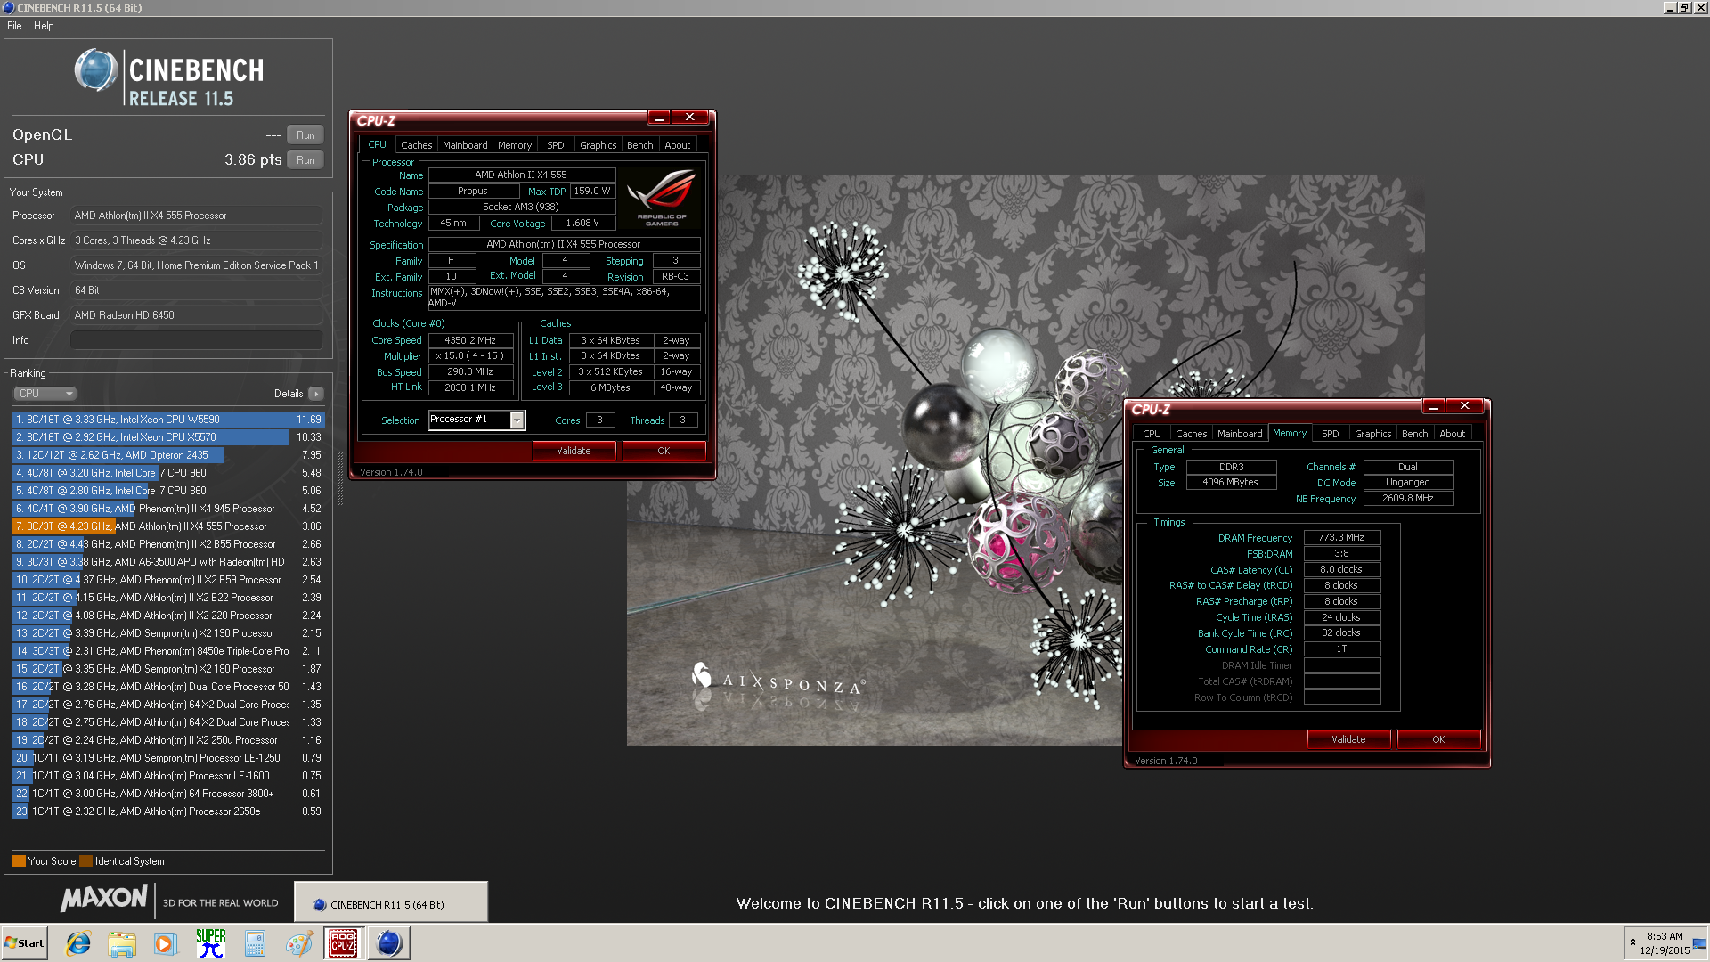Open Bench tab in CPU-Z memory window

coord(1414,434)
